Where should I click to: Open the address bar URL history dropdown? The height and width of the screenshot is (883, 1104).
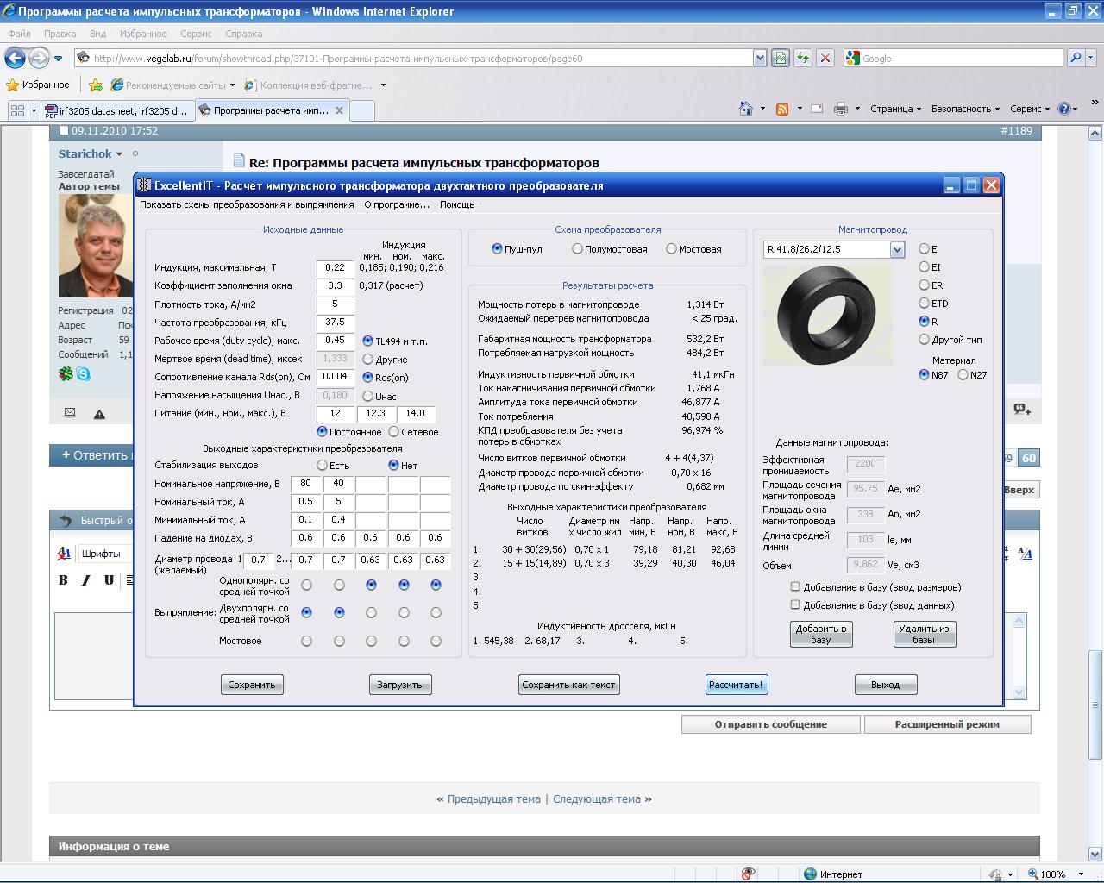[x=760, y=59]
